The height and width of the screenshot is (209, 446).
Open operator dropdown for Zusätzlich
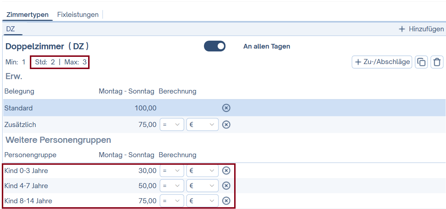172,124
